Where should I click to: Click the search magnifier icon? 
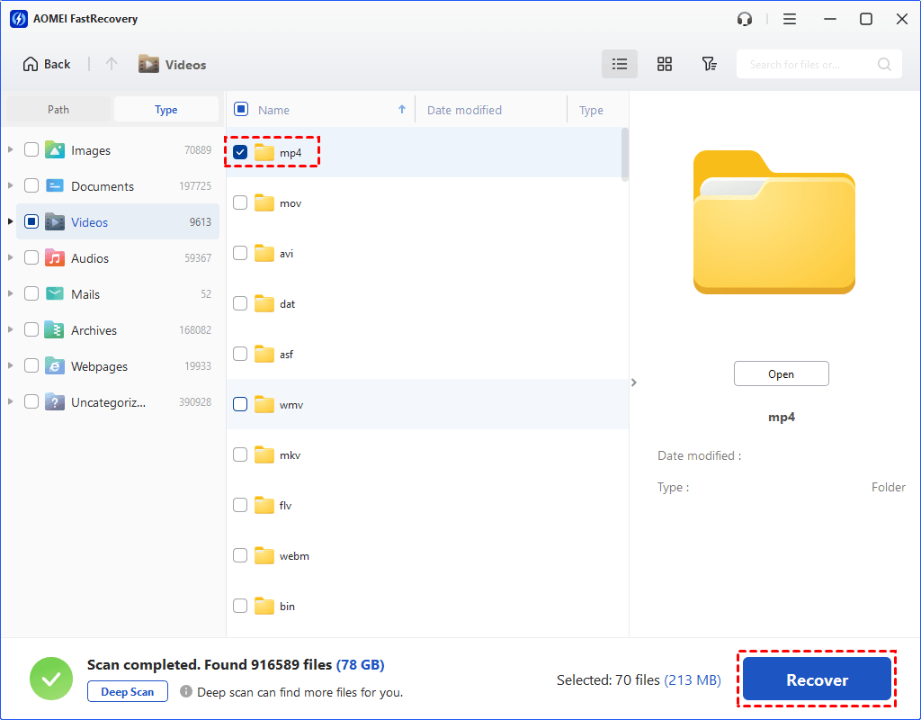tap(884, 64)
